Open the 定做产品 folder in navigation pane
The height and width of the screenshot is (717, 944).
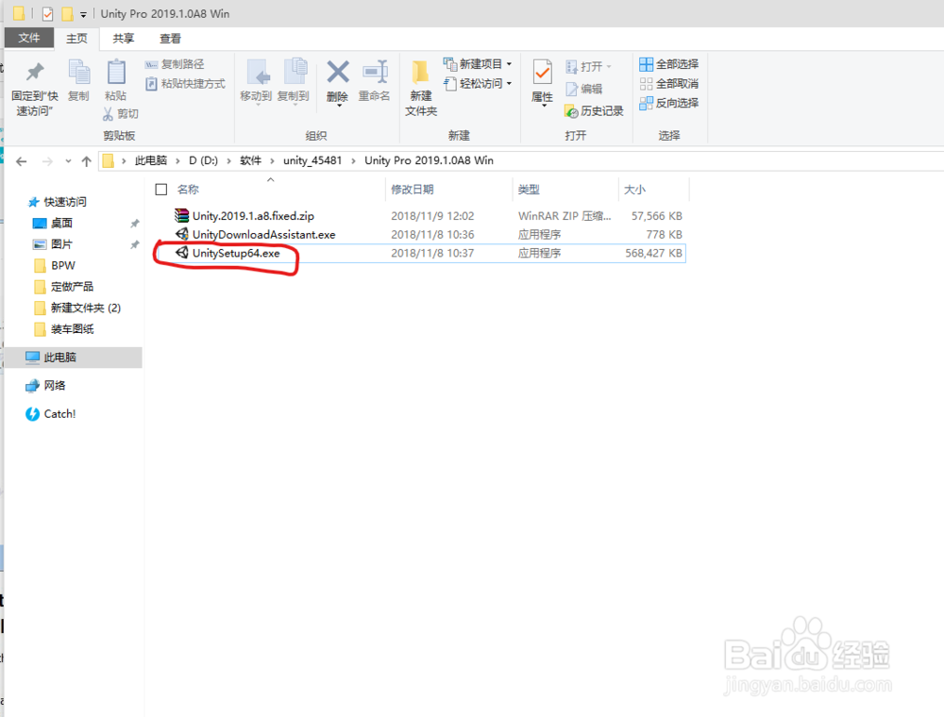point(64,287)
